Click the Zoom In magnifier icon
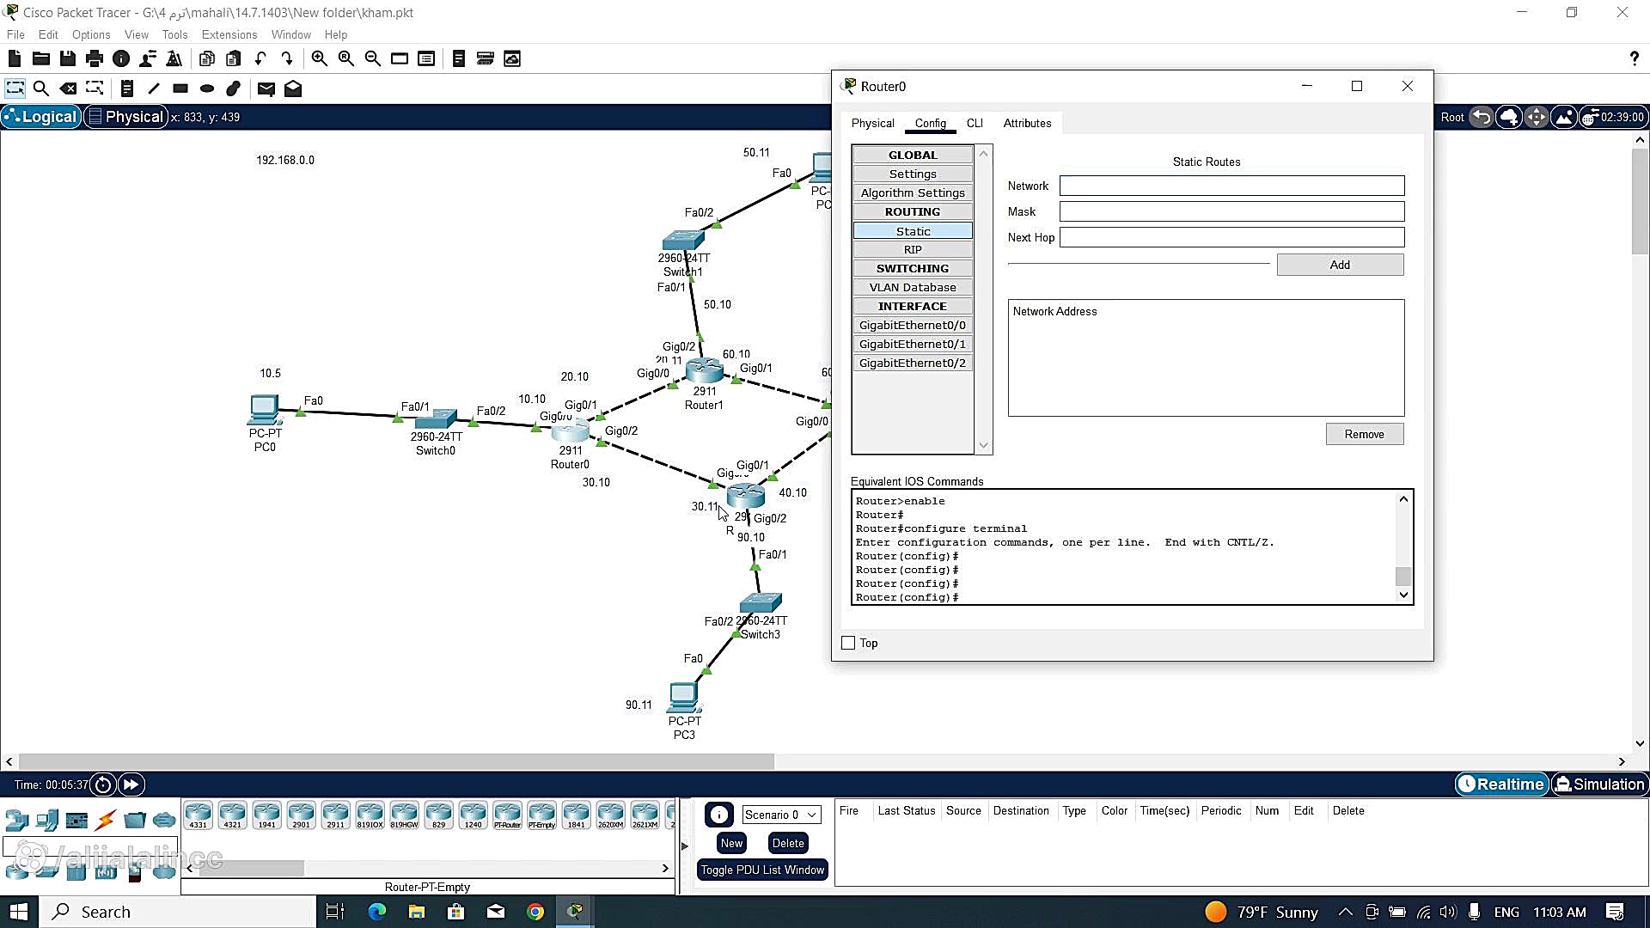The height and width of the screenshot is (928, 1650). point(319,58)
